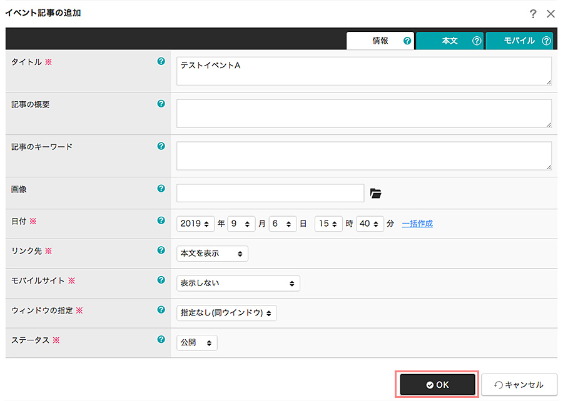The image size is (563, 401).
Task: Open dialog help question mark at top right
Action: [x=533, y=14]
